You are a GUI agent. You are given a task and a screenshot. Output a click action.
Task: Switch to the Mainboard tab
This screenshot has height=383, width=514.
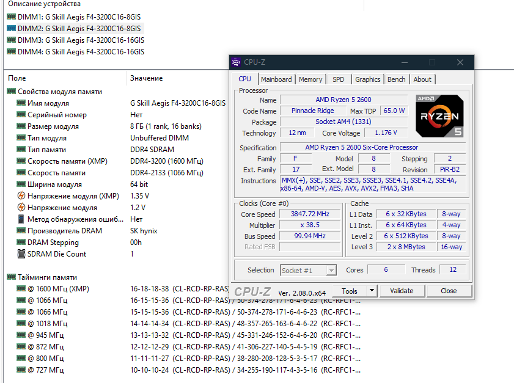276,79
